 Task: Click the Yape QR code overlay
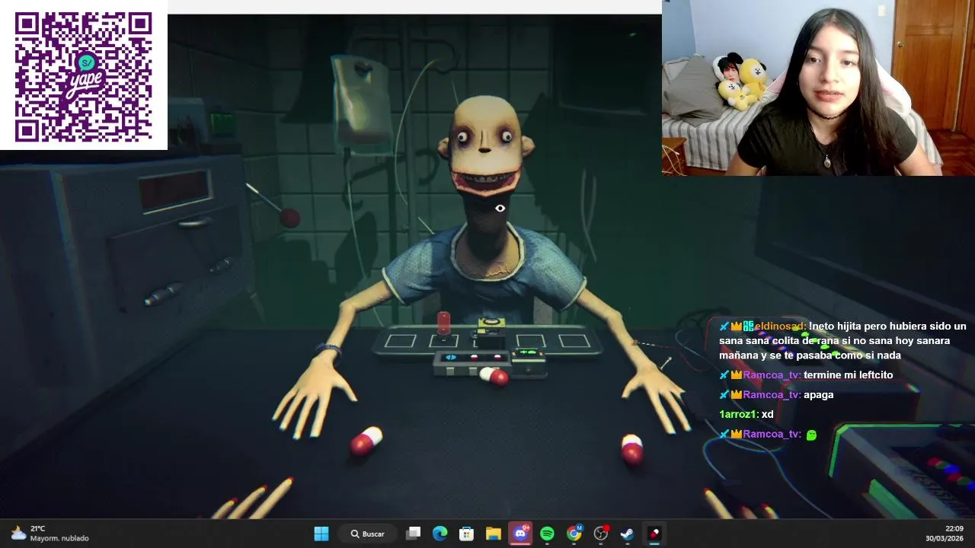84,76
